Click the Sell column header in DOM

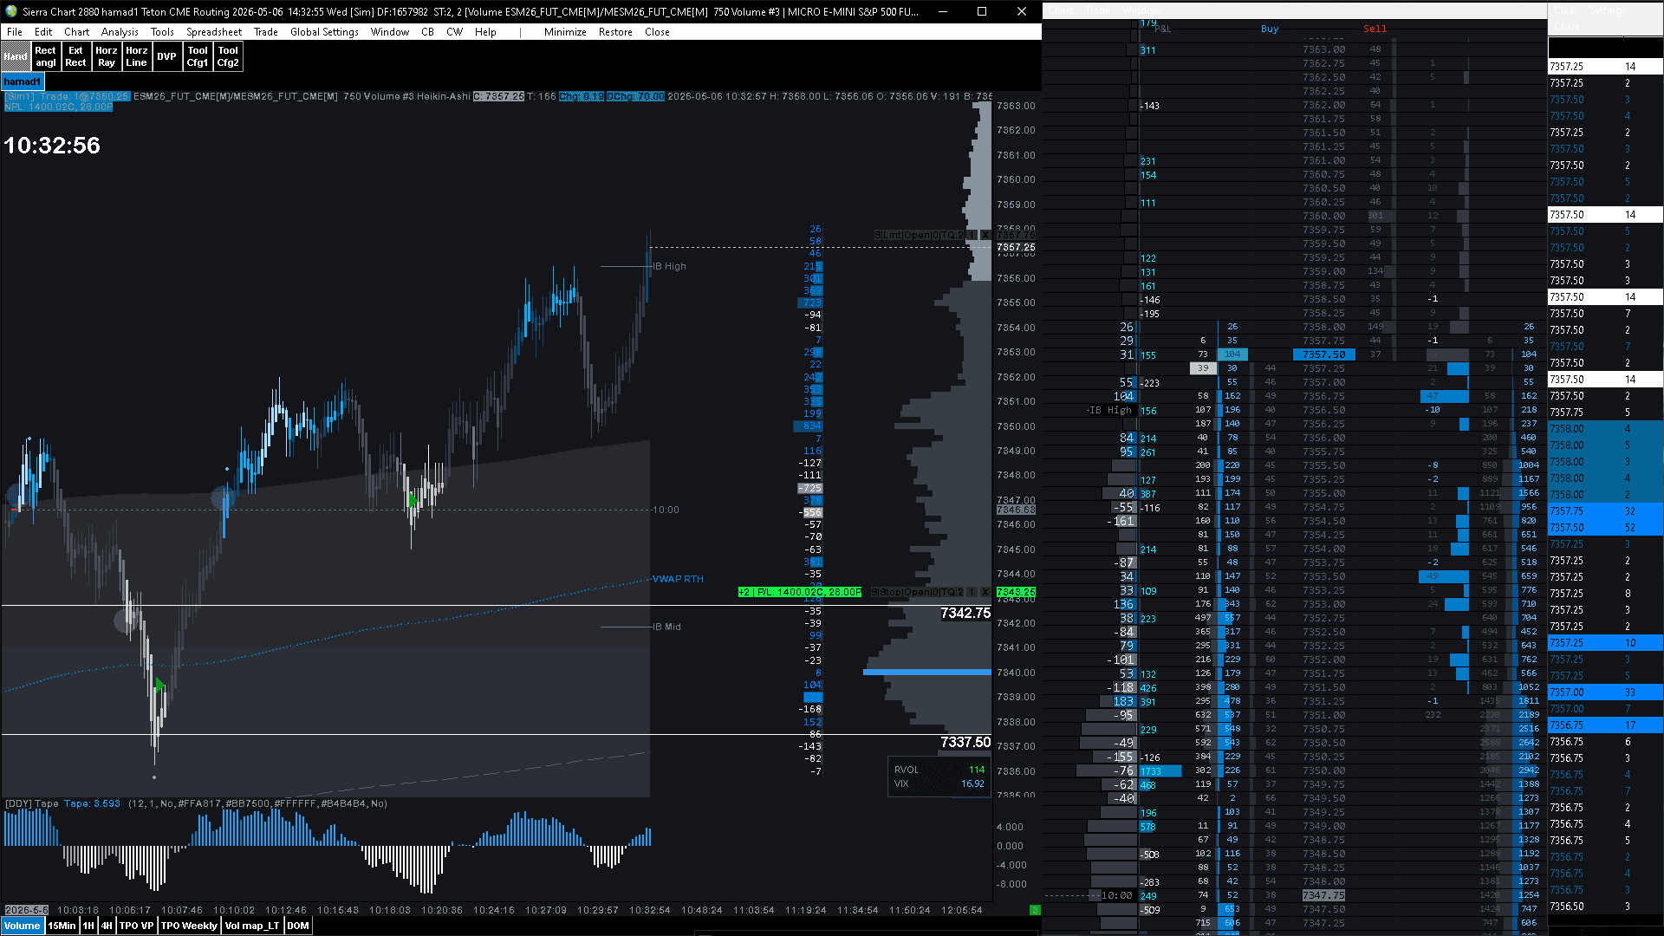[x=1375, y=29]
